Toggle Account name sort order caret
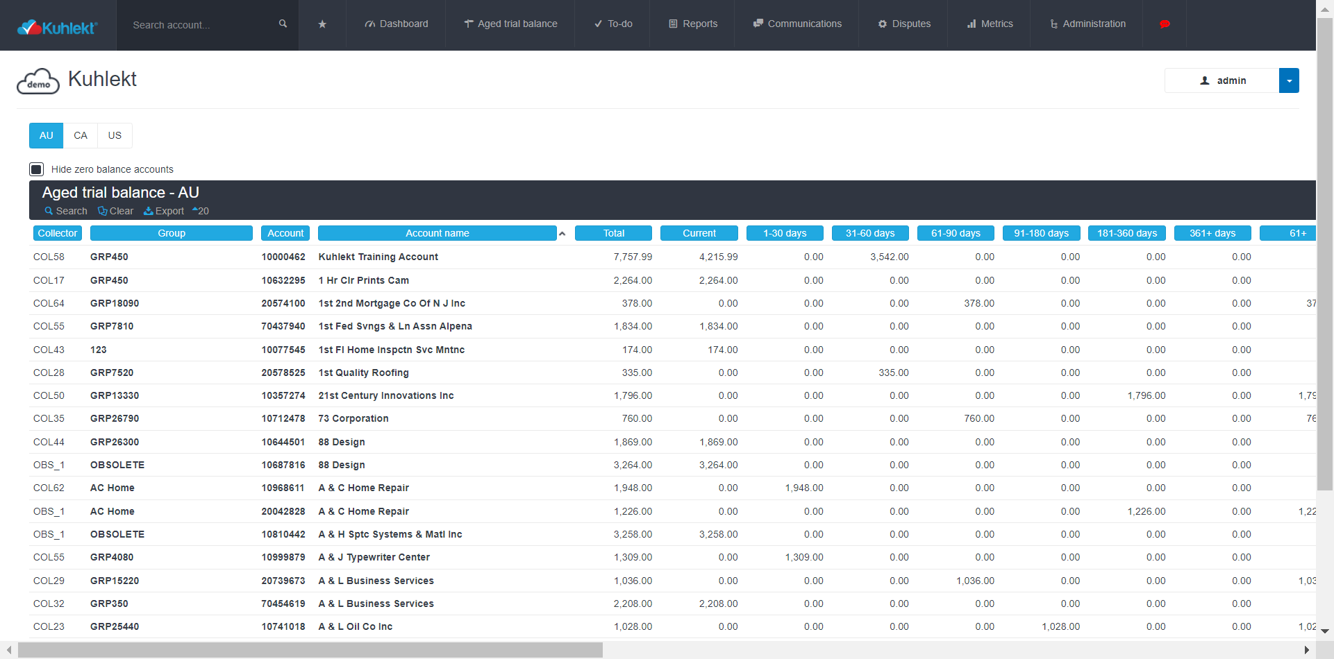The height and width of the screenshot is (659, 1334). click(562, 234)
